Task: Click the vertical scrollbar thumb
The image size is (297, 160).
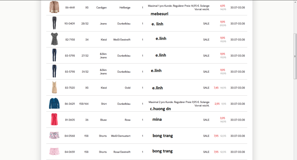Action: [295, 41]
